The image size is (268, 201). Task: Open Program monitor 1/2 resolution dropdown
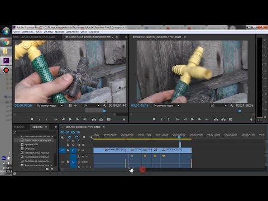[219, 106]
